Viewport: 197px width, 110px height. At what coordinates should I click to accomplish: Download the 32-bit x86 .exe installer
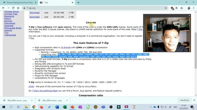pos(34,13)
